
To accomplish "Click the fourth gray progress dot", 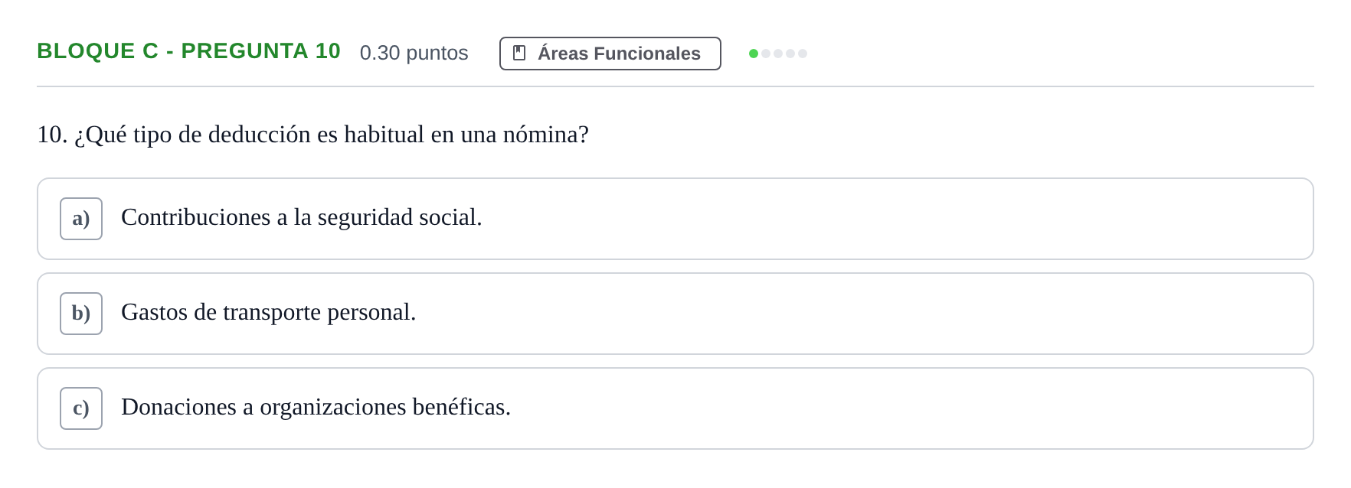I will (x=790, y=54).
